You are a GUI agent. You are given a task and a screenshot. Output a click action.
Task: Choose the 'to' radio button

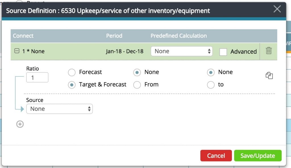coord(211,85)
